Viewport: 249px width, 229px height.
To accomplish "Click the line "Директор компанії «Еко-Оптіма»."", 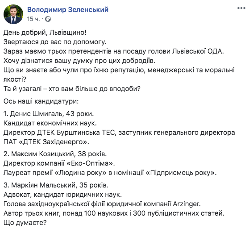I will pos(59,163).
